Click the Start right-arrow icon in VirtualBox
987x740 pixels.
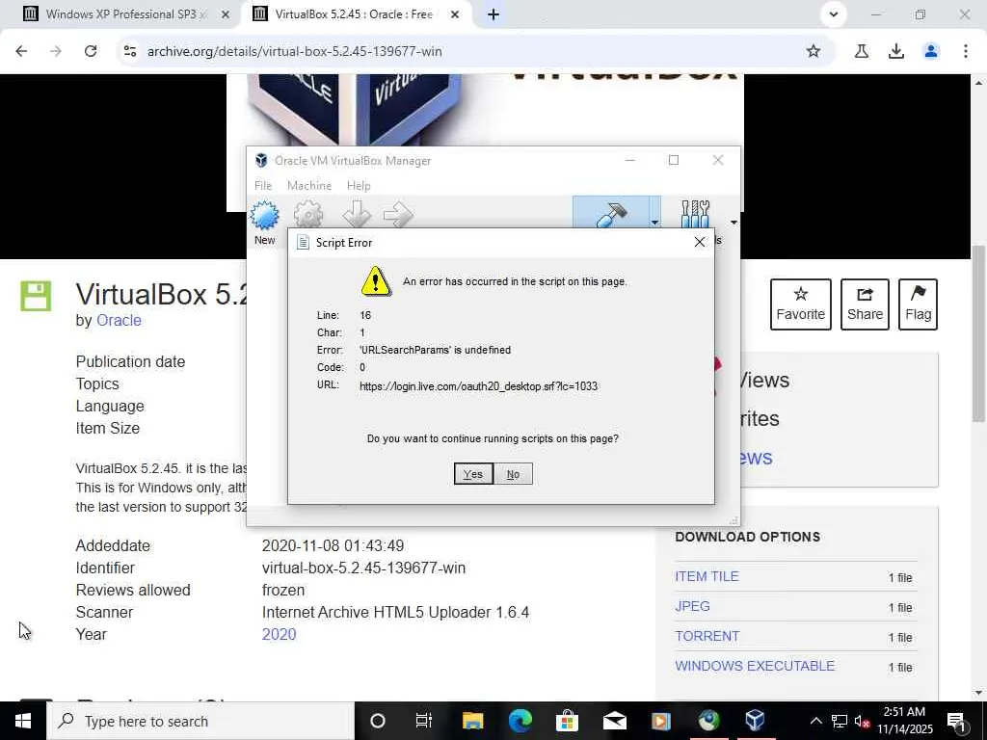point(398,215)
